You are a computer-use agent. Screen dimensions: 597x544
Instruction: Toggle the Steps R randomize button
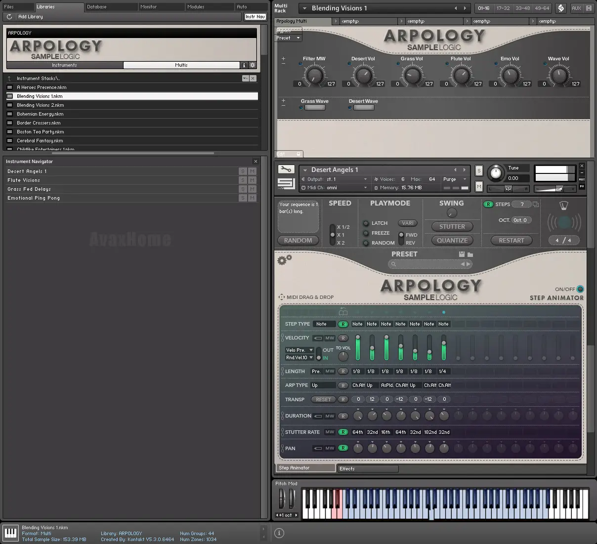488,204
